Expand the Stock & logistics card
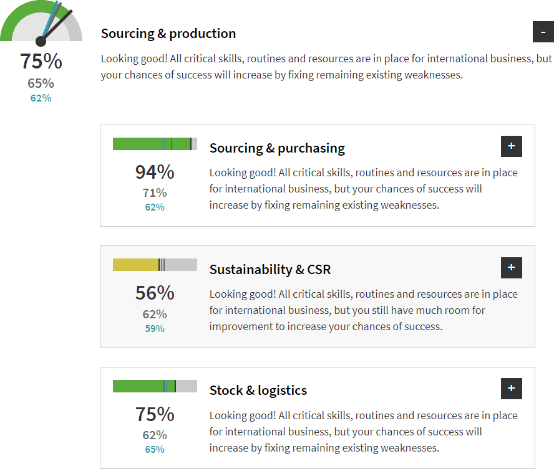This screenshot has height=469, width=554. 511,389
